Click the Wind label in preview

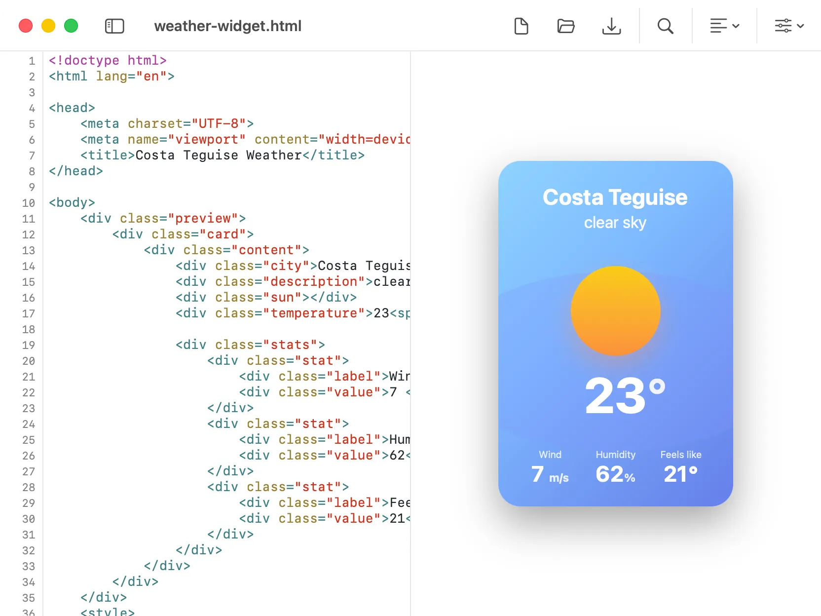click(x=550, y=455)
